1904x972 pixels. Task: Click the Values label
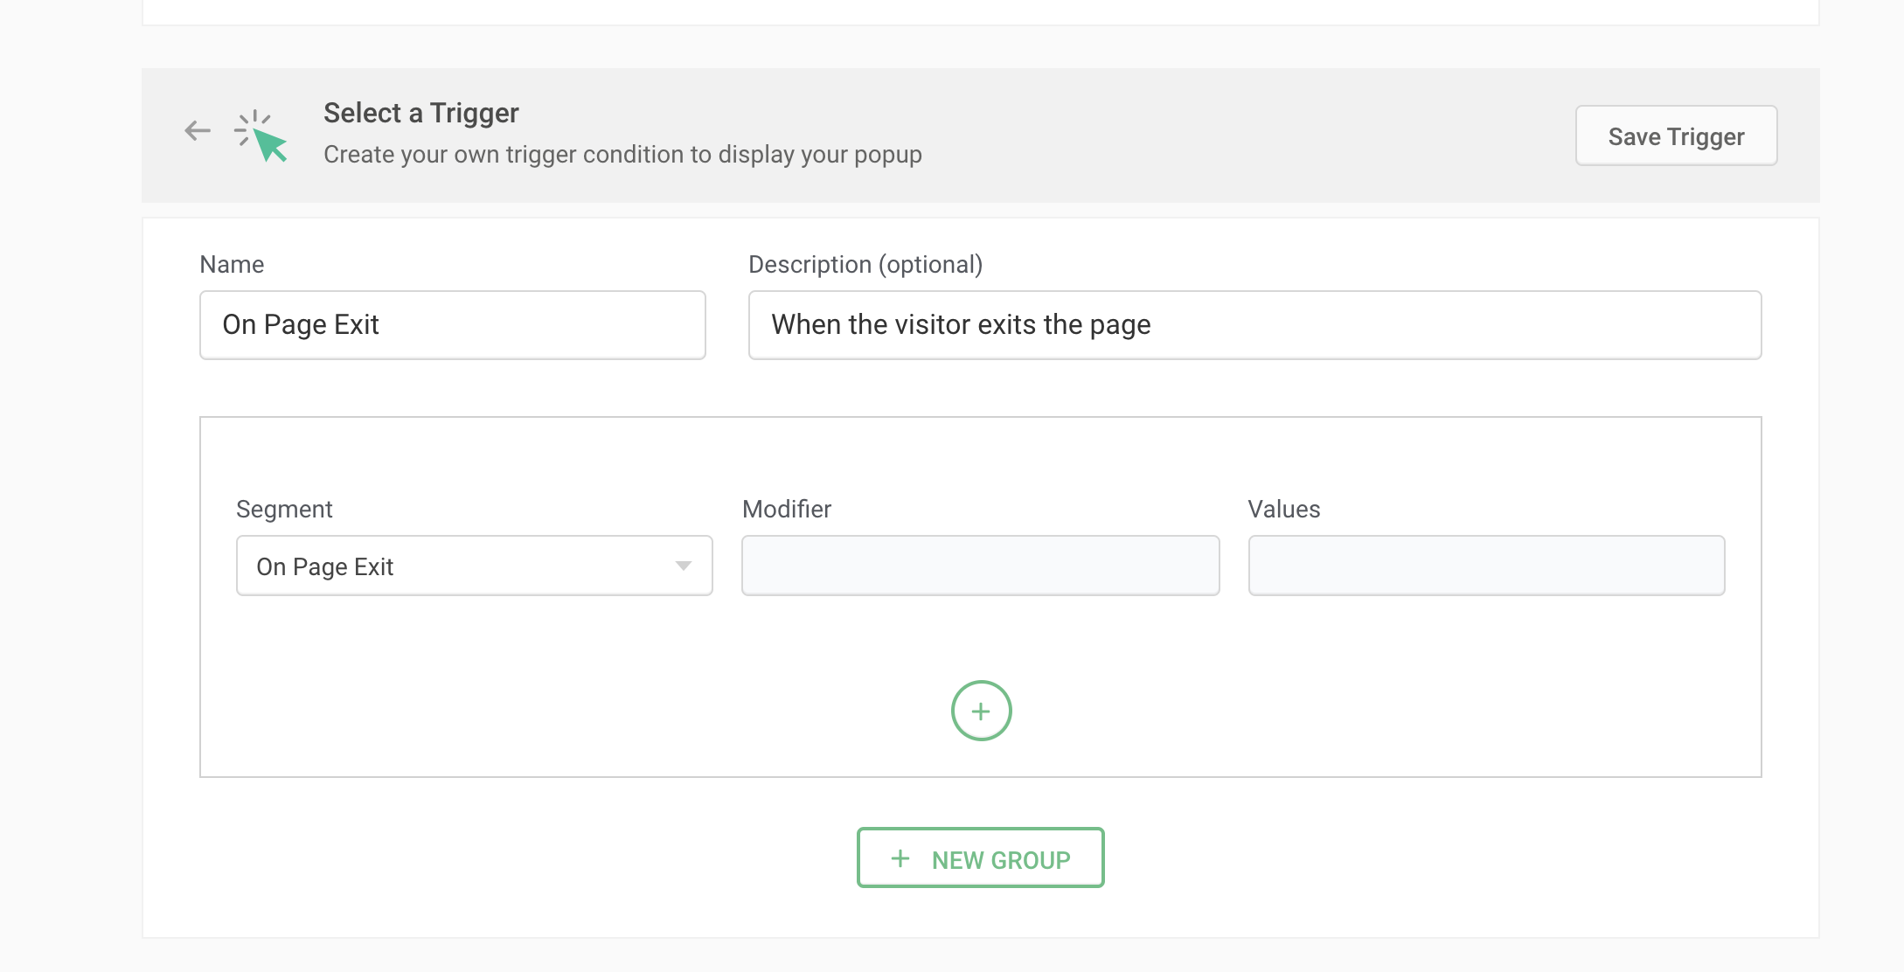1283,509
